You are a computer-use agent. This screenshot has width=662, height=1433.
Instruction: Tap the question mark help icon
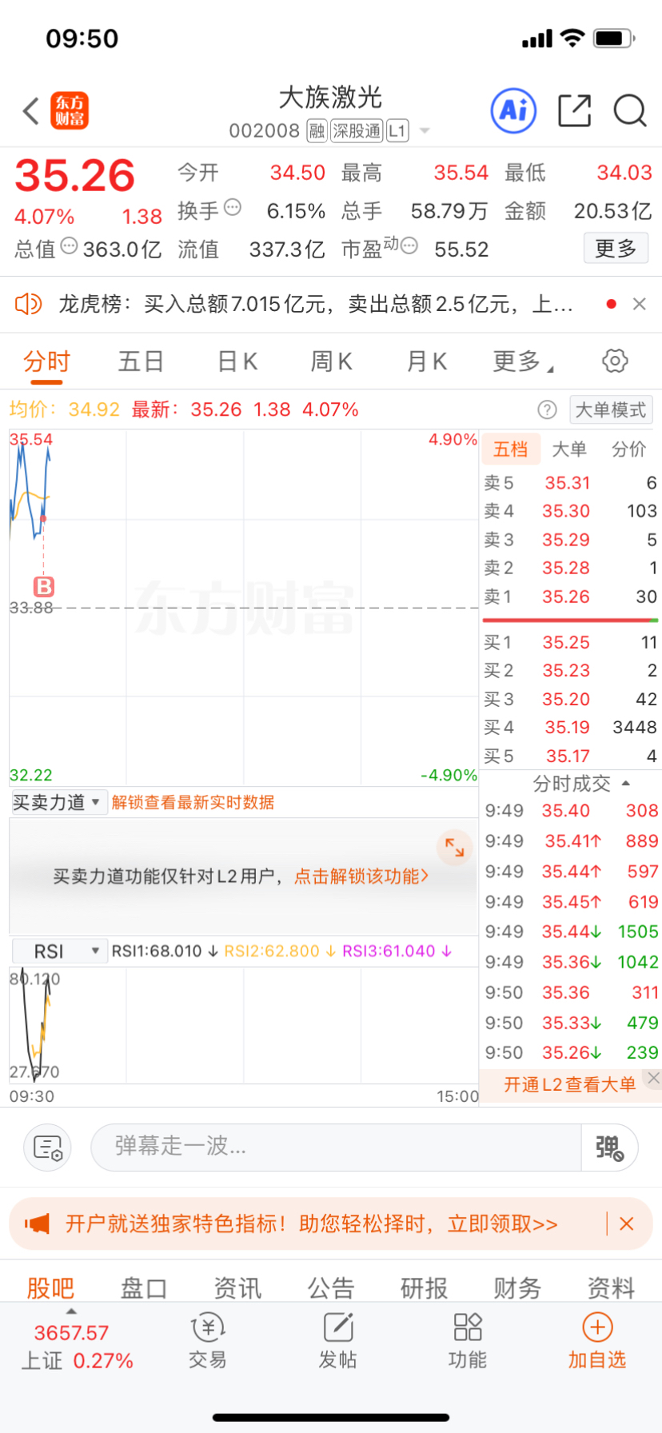point(547,410)
